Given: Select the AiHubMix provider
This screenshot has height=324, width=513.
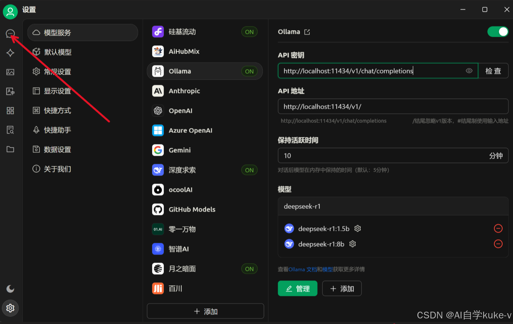Looking at the screenshot, I should point(205,51).
